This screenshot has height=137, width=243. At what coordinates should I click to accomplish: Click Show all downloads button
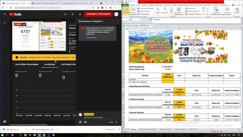110,129
